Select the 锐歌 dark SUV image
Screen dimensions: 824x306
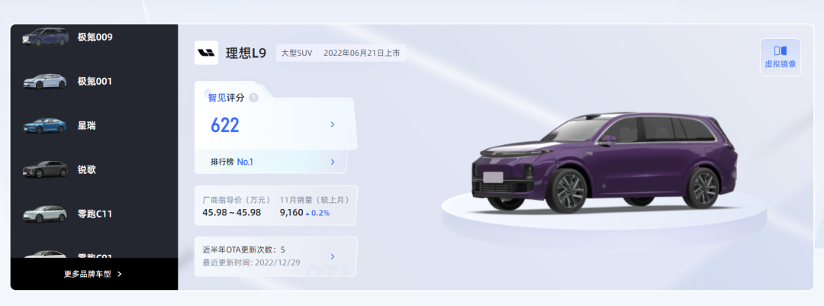[x=45, y=170]
